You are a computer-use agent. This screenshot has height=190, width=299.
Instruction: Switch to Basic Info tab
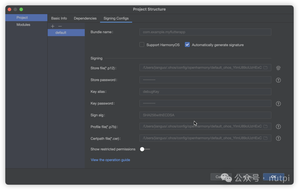(x=59, y=19)
